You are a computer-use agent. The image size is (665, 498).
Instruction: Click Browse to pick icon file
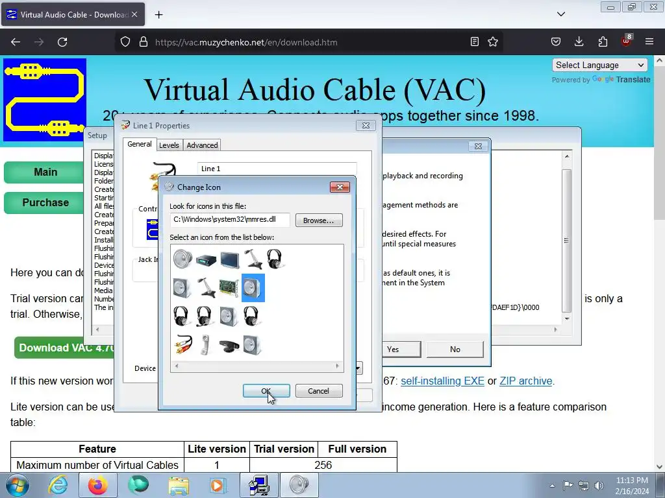[318, 220]
